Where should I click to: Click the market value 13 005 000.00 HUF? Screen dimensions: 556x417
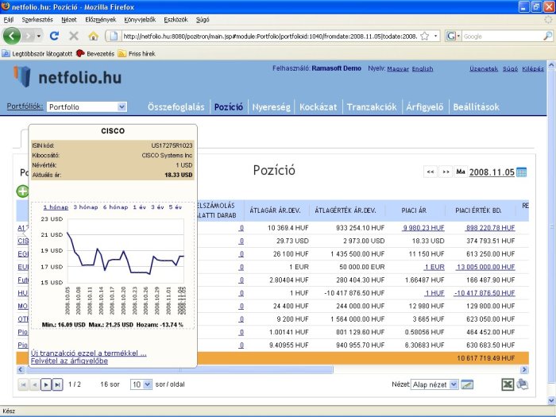point(485,267)
